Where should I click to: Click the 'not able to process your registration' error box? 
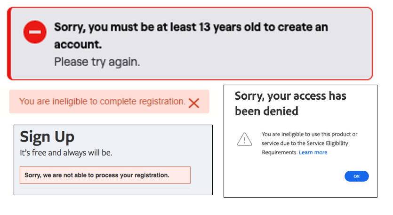(105, 175)
